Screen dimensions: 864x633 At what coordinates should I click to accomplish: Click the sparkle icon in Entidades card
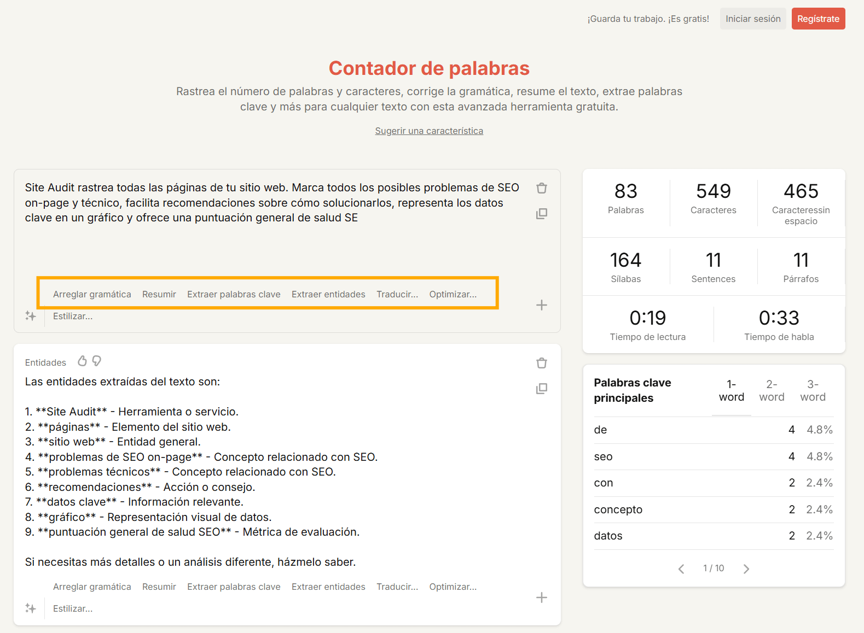(x=31, y=608)
